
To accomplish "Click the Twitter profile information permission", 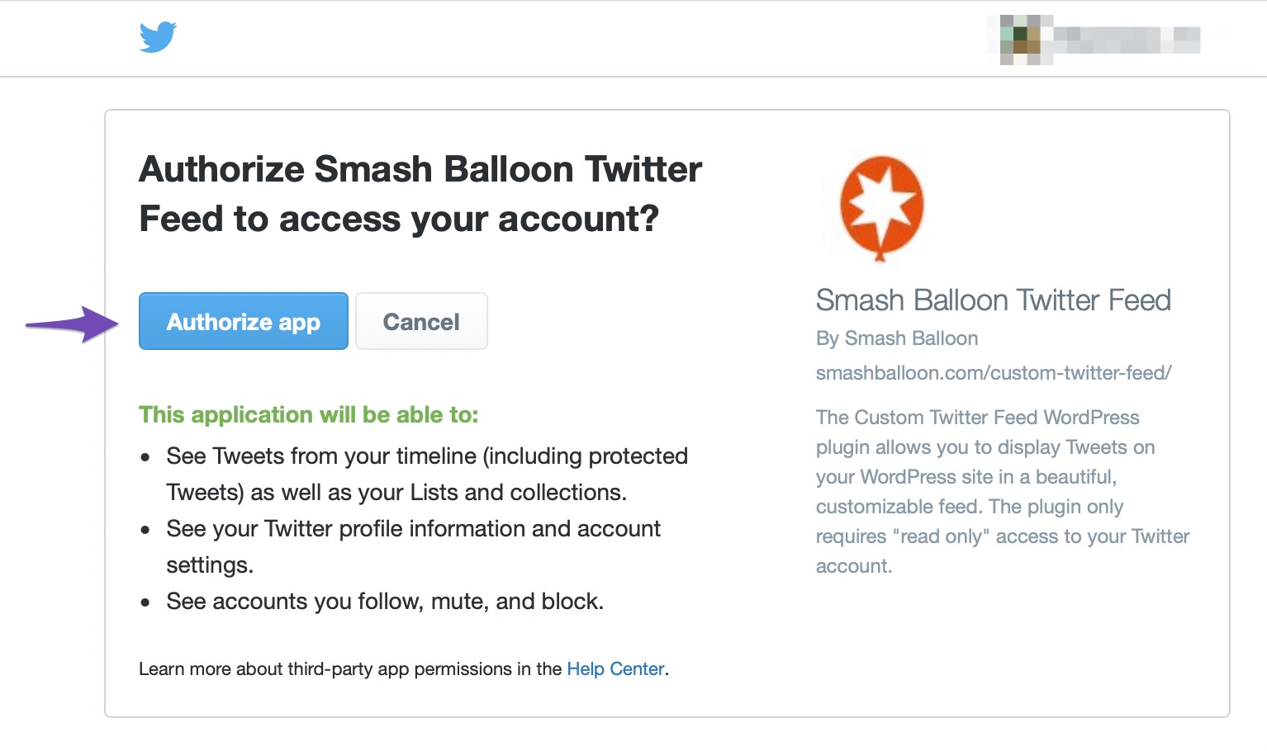I will click(x=413, y=546).
